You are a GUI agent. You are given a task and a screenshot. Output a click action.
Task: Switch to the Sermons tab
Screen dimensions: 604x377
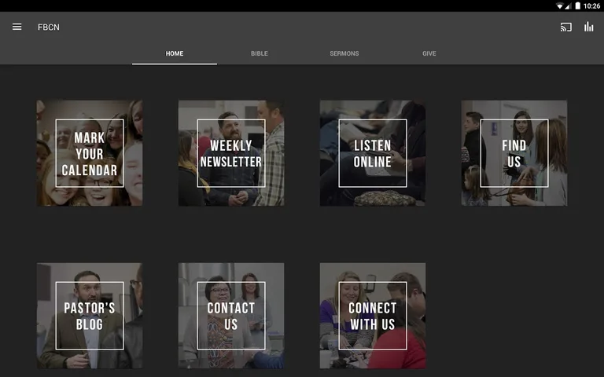344,53
